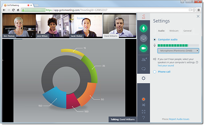Switch to the Webcam settings tab
The image size is (205, 126).
click(x=174, y=31)
